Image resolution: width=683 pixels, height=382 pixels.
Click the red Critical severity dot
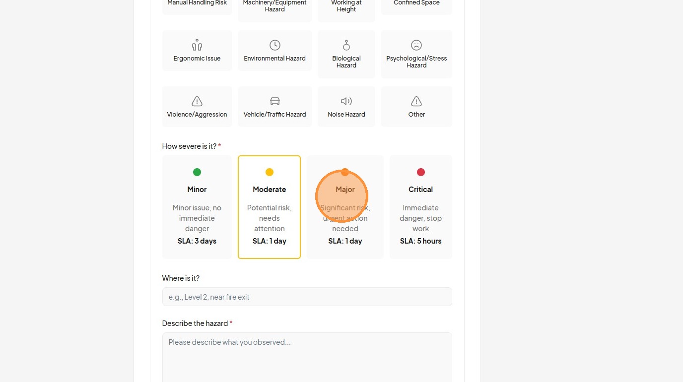[x=421, y=172]
